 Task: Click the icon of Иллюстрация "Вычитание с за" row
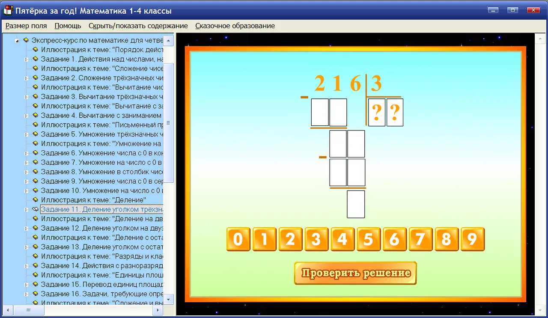[x=36, y=106]
